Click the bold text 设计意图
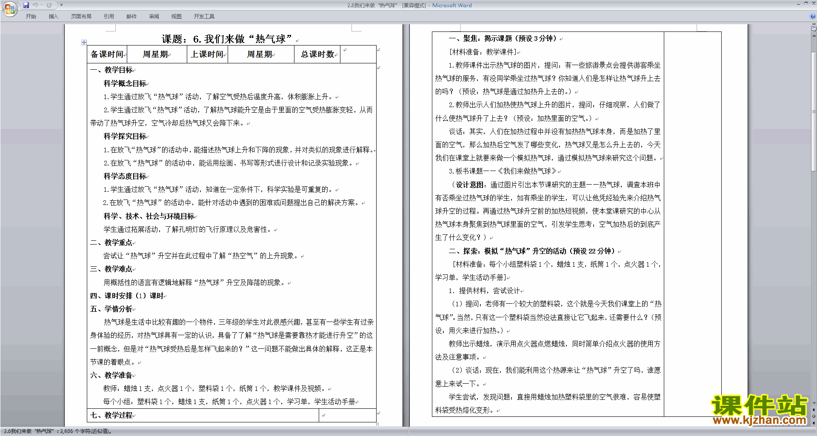The width and height of the screenshot is (817, 436). [x=470, y=185]
